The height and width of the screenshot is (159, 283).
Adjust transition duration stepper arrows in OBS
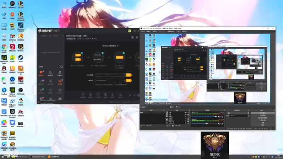pyautogui.click(x=249, y=116)
